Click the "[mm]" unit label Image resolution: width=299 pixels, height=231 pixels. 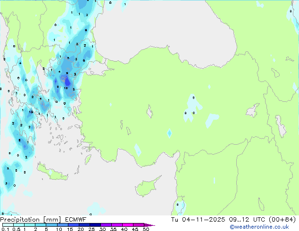click(52, 220)
